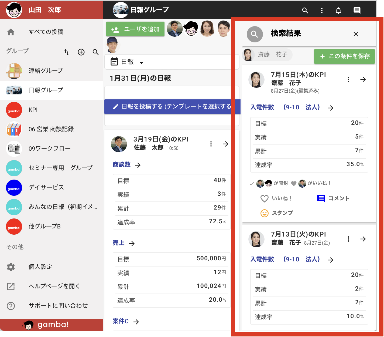Click the search icon in top header
The height and width of the screenshot is (337, 384).
(305, 11)
